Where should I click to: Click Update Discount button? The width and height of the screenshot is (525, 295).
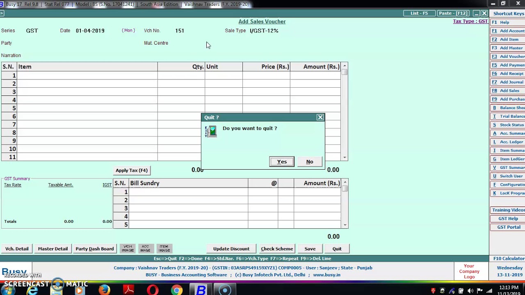tap(231, 249)
